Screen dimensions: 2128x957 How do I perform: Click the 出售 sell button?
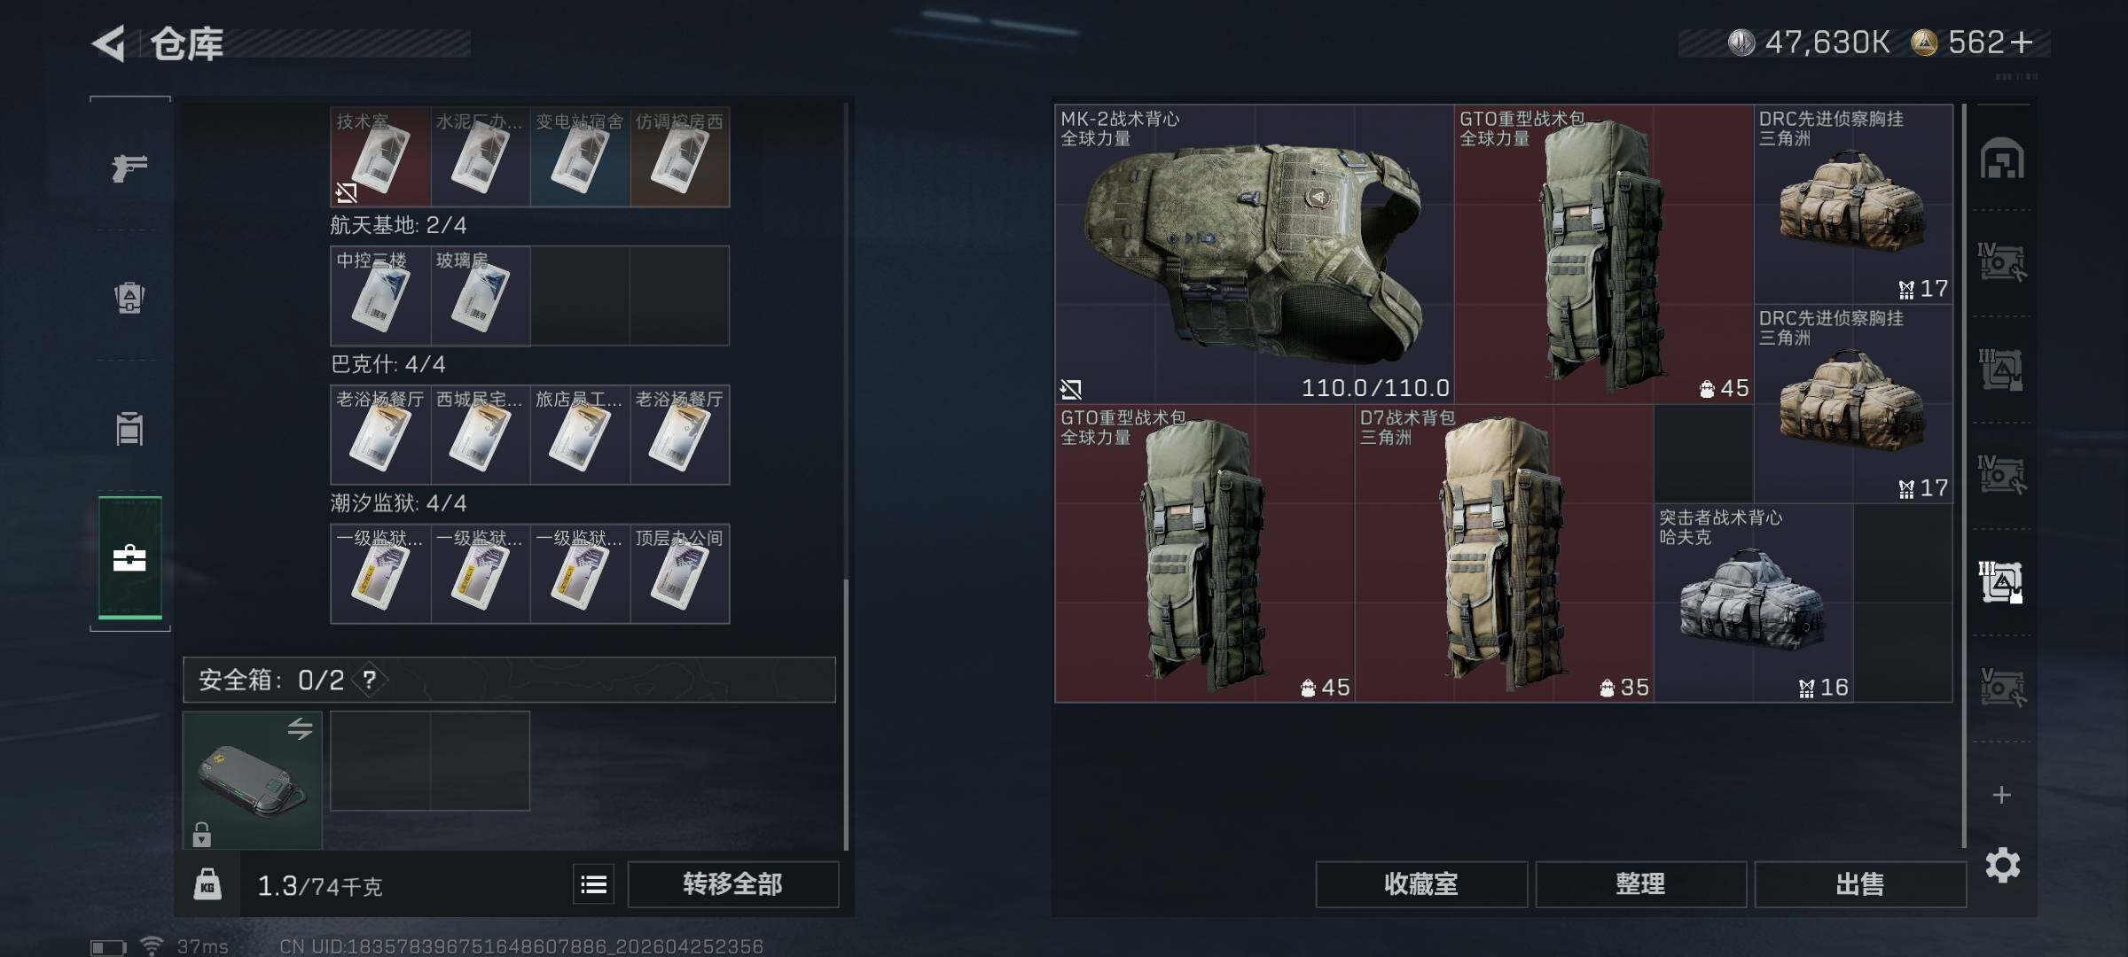(x=1860, y=884)
